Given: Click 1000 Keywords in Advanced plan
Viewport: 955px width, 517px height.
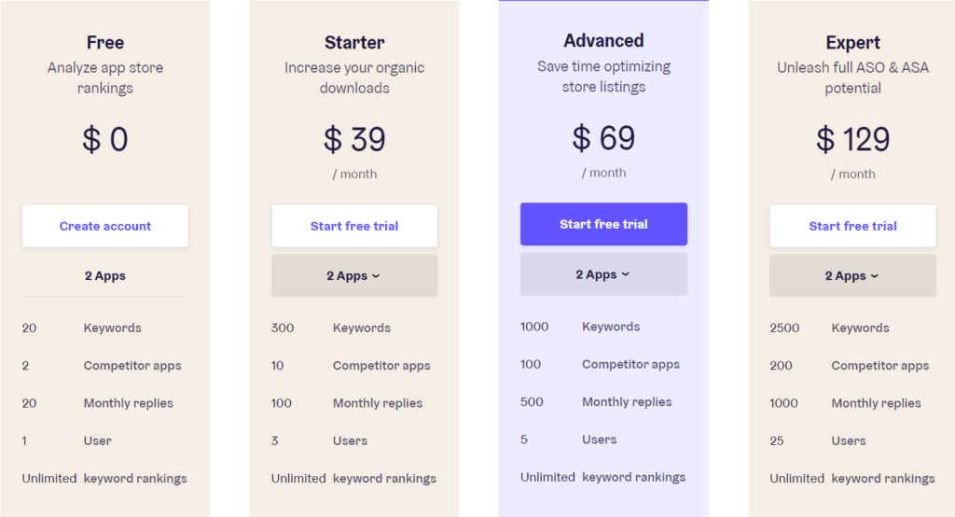Looking at the screenshot, I should tap(580, 327).
